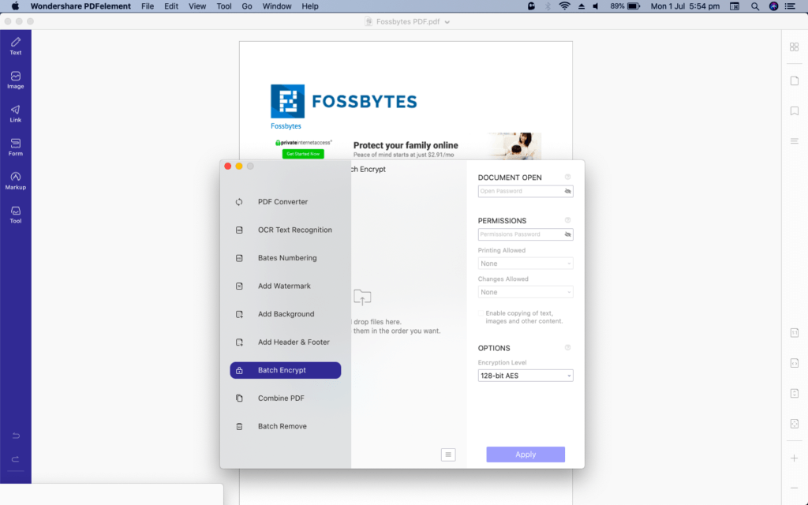The image size is (808, 505).
Task: Open the Tool menu in the menu bar
Action: 223,6
